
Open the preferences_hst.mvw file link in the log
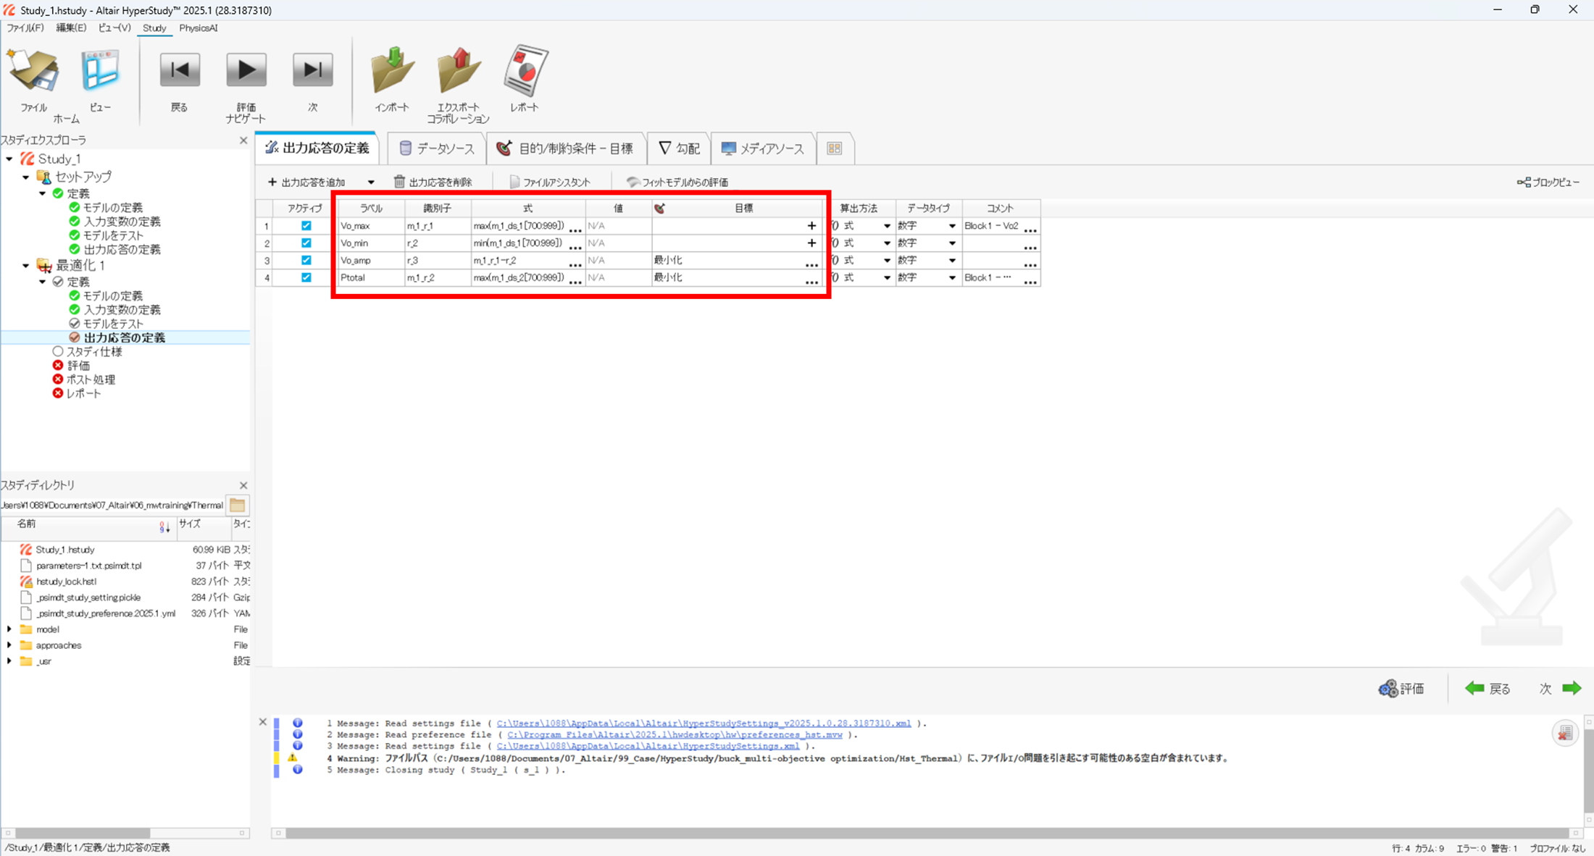click(675, 734)
